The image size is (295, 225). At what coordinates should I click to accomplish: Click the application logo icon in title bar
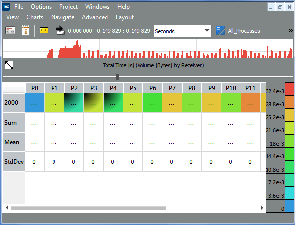[x=6, y=7]
